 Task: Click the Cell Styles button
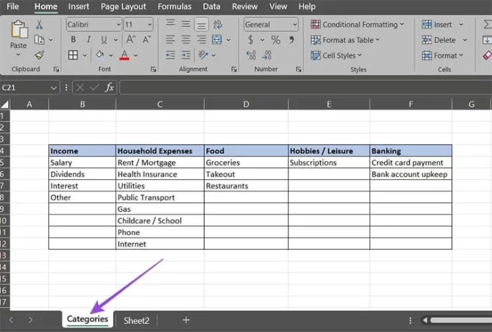tap(342, 55)
